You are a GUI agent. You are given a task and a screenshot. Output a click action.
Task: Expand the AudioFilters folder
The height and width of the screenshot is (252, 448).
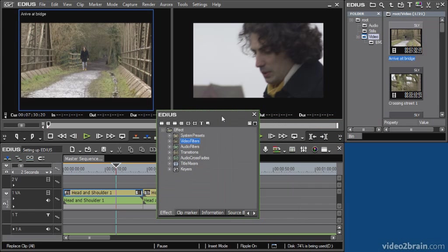coord(169,147)
